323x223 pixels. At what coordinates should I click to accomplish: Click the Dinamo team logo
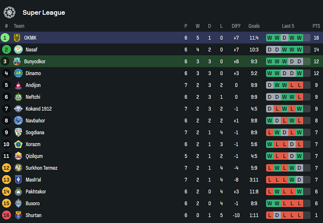pyautogui.click(x=18, y=74)
